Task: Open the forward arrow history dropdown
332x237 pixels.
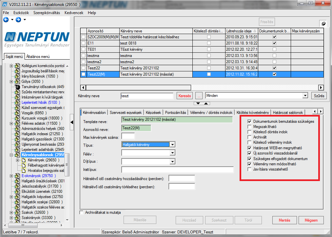Action: pos(25,20)
